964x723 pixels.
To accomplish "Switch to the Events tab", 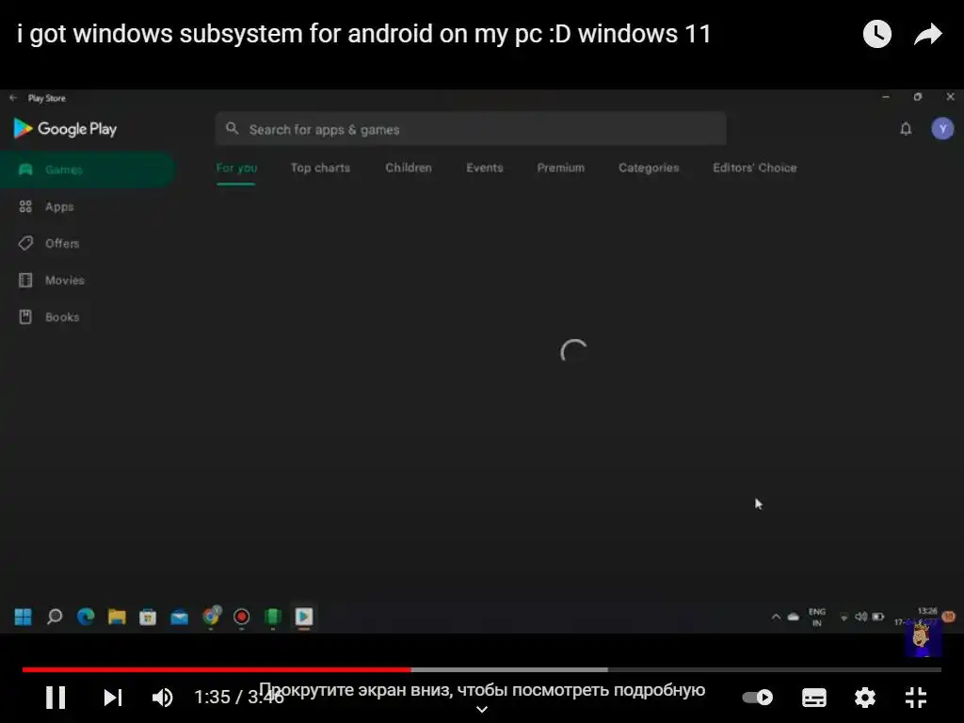I will (485, 168).
